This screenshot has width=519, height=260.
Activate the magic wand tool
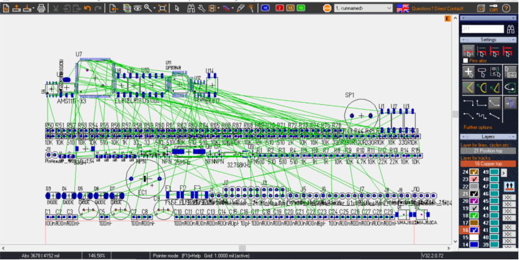coord(251,8)
